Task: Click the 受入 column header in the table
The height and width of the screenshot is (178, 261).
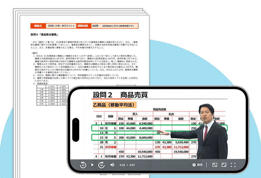Action: 135,114
